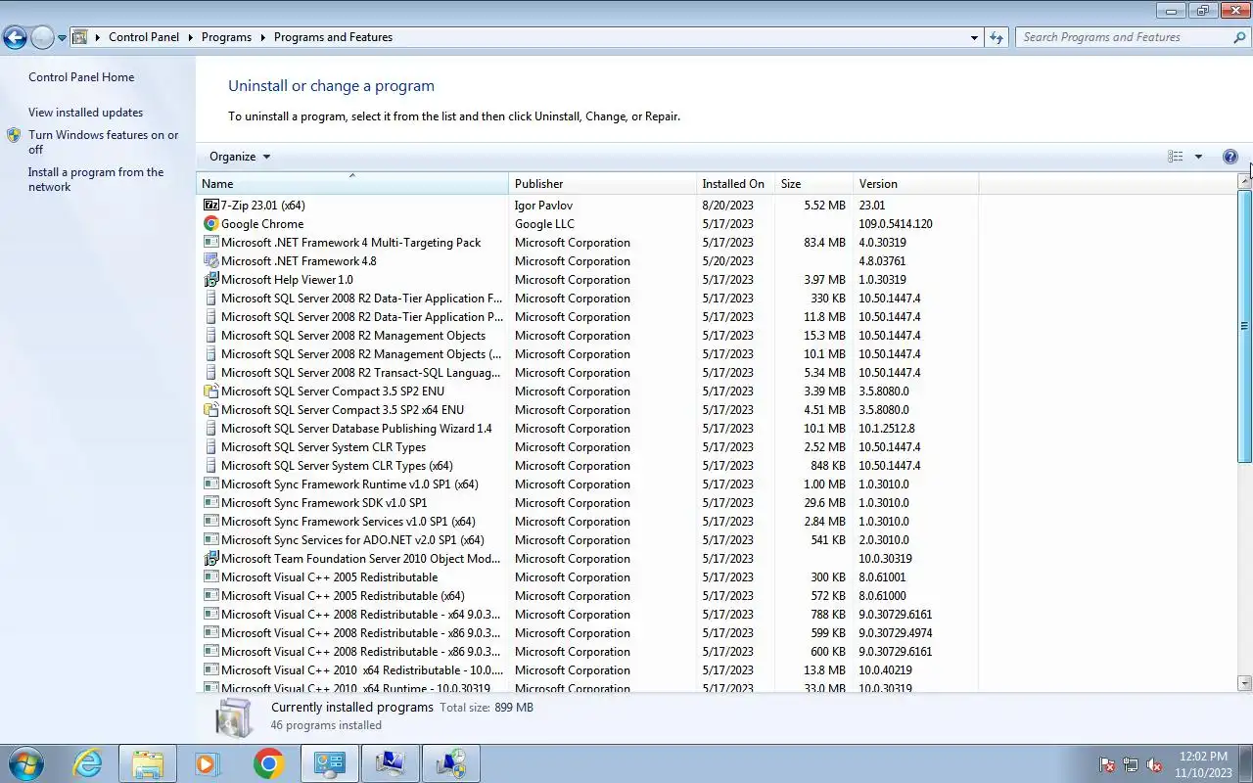Click the program list scrollbar thumb

(1245, 326)
